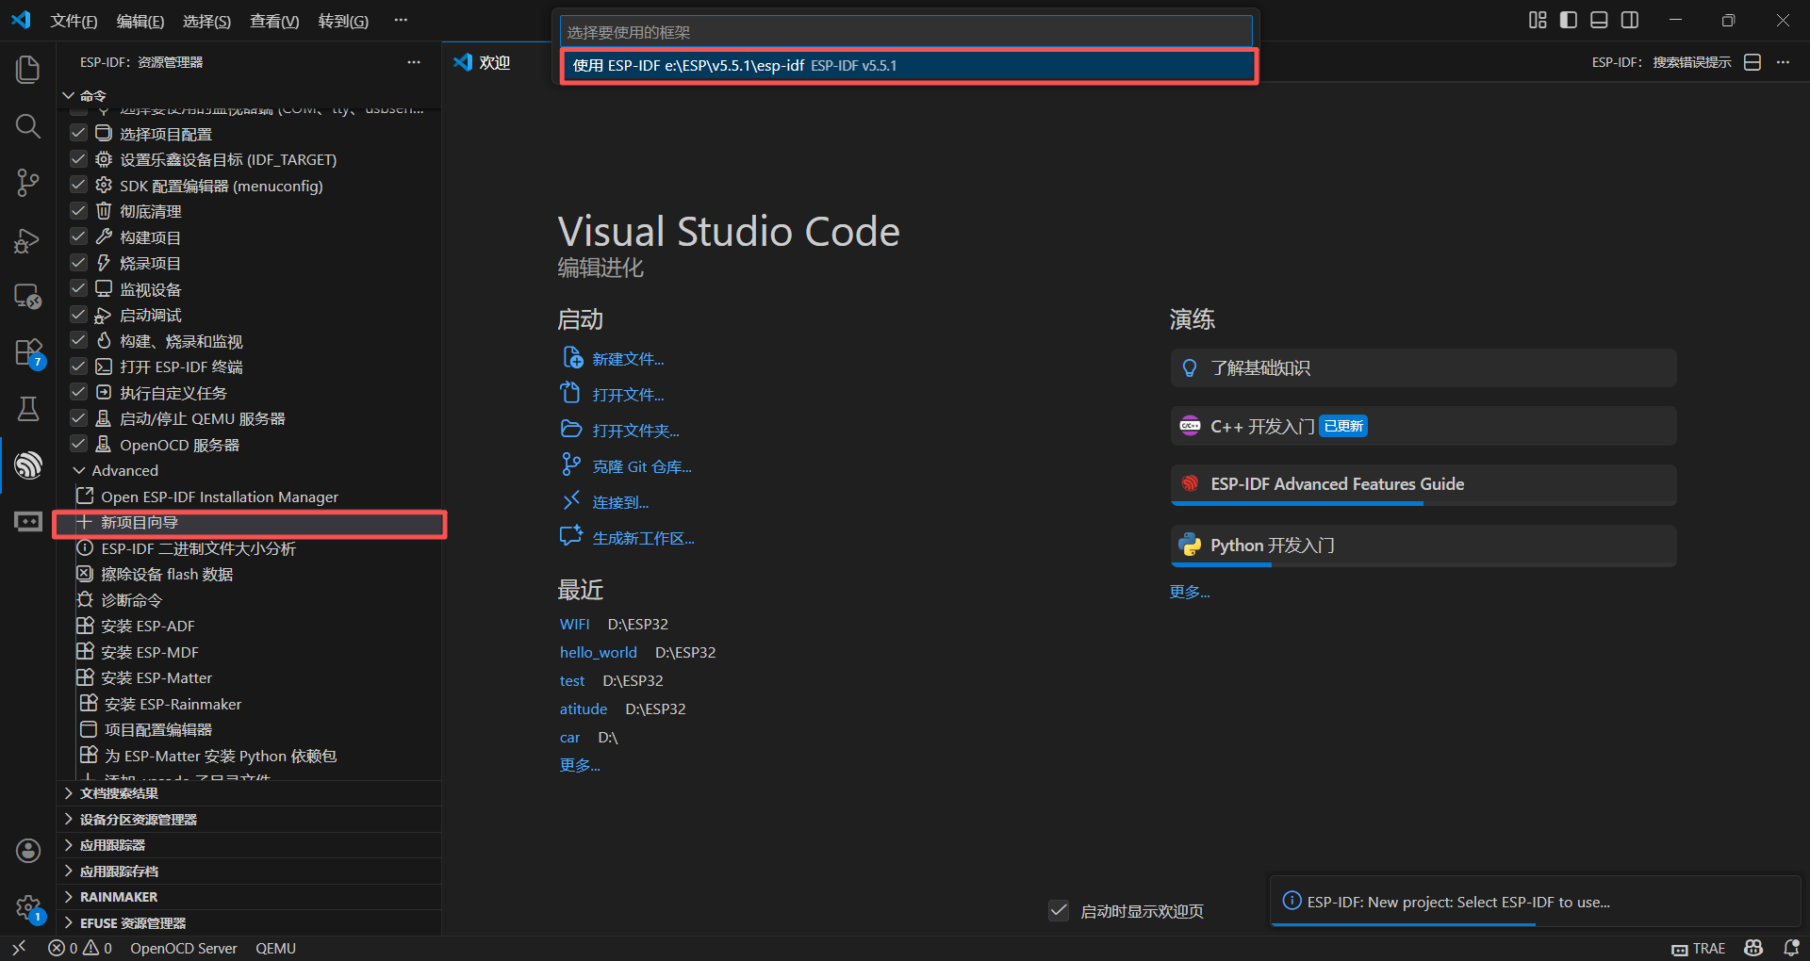The height and width of the screenshot is (961, 1810).
Task: Toggle checkbox for 选择项目配置
Action: pos(79,133)
